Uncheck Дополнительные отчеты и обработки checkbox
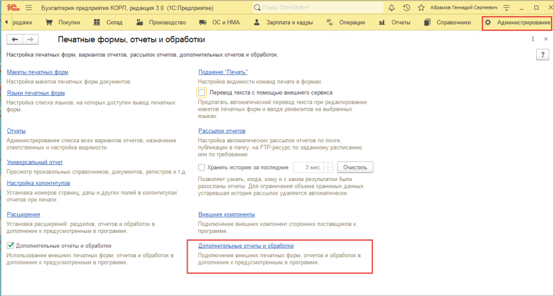Screen dimensions: 554x296 [x=11, y=245]
